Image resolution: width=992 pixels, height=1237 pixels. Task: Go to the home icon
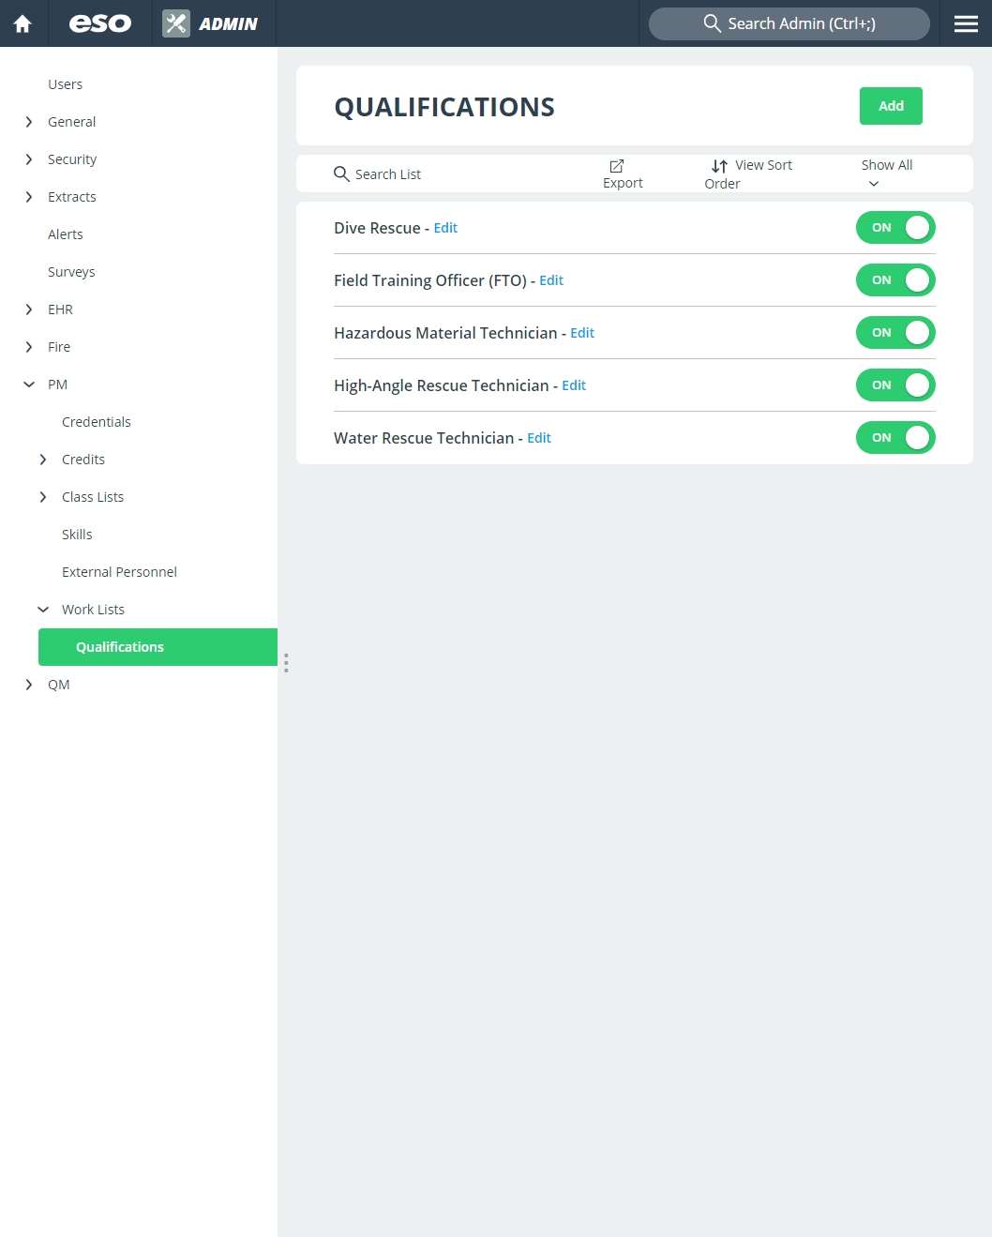[23, 23]
